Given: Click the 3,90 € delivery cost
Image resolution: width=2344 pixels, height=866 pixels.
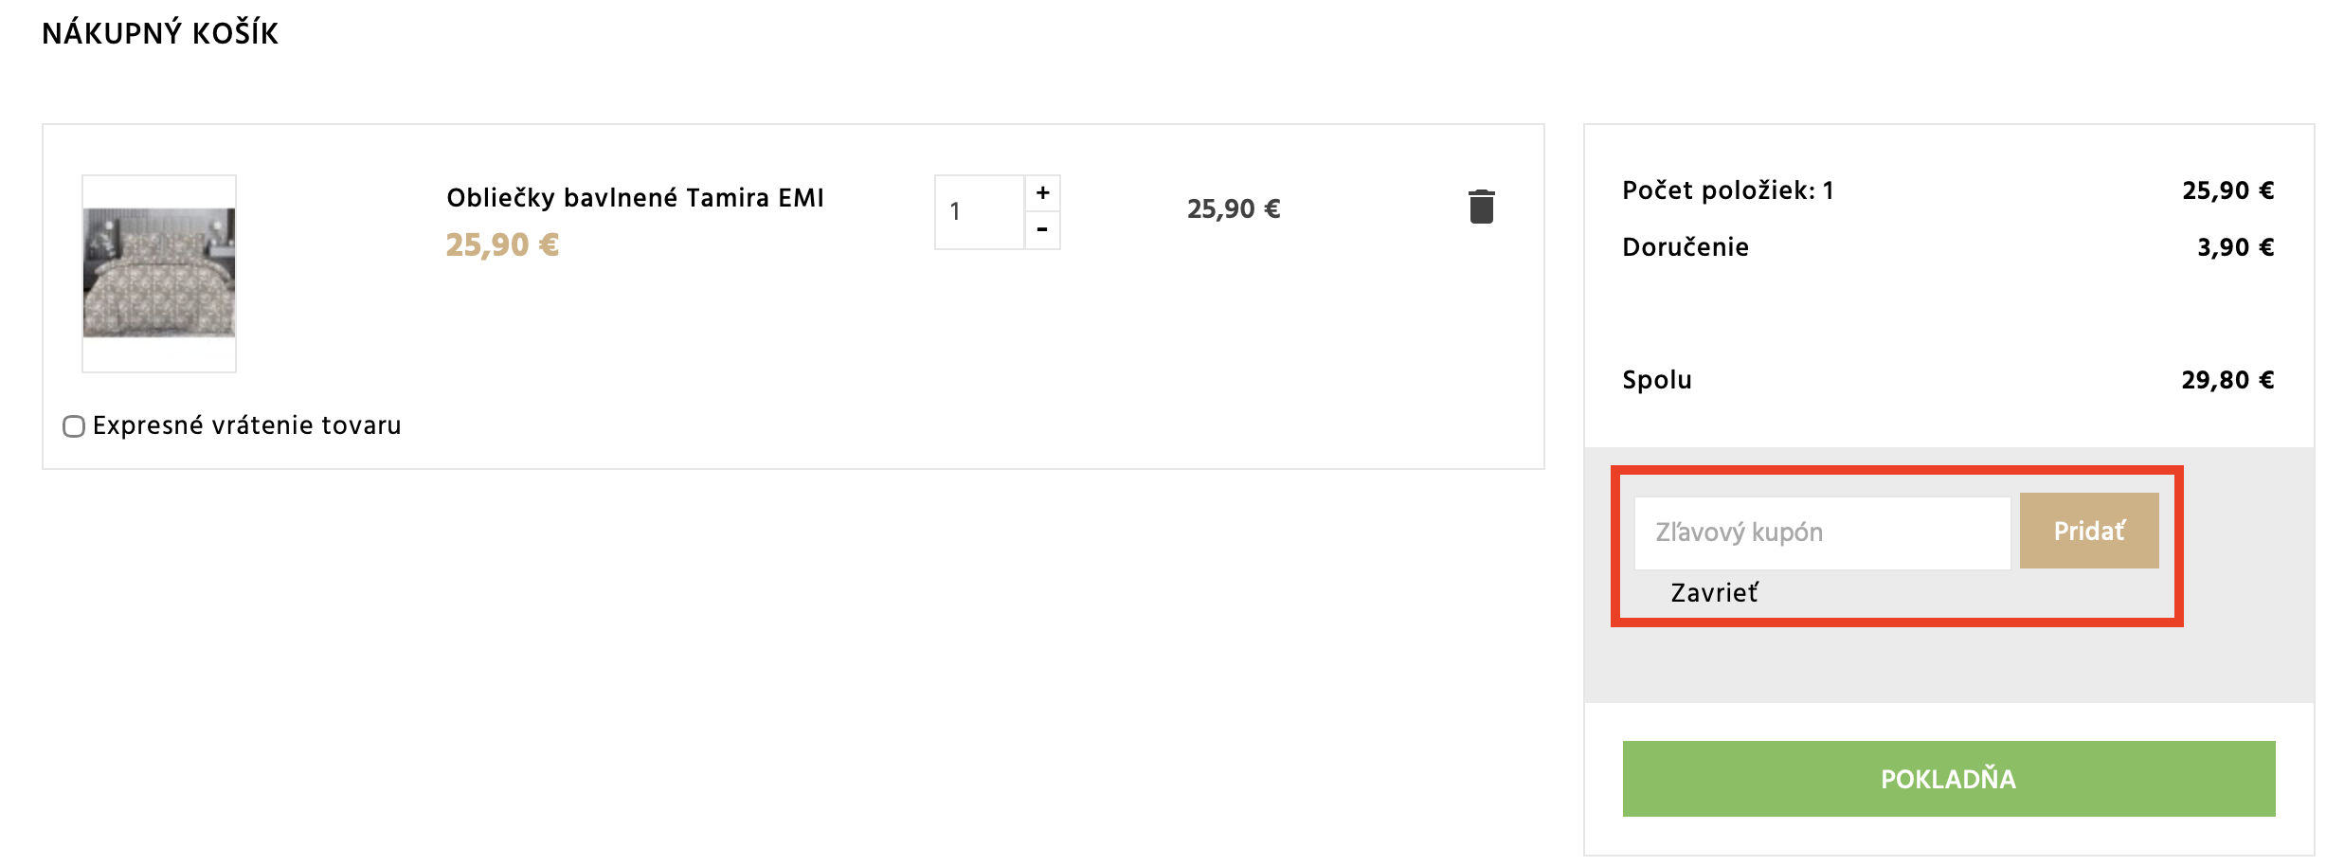Looking at the screenshot, I should tap(2235, 247).
